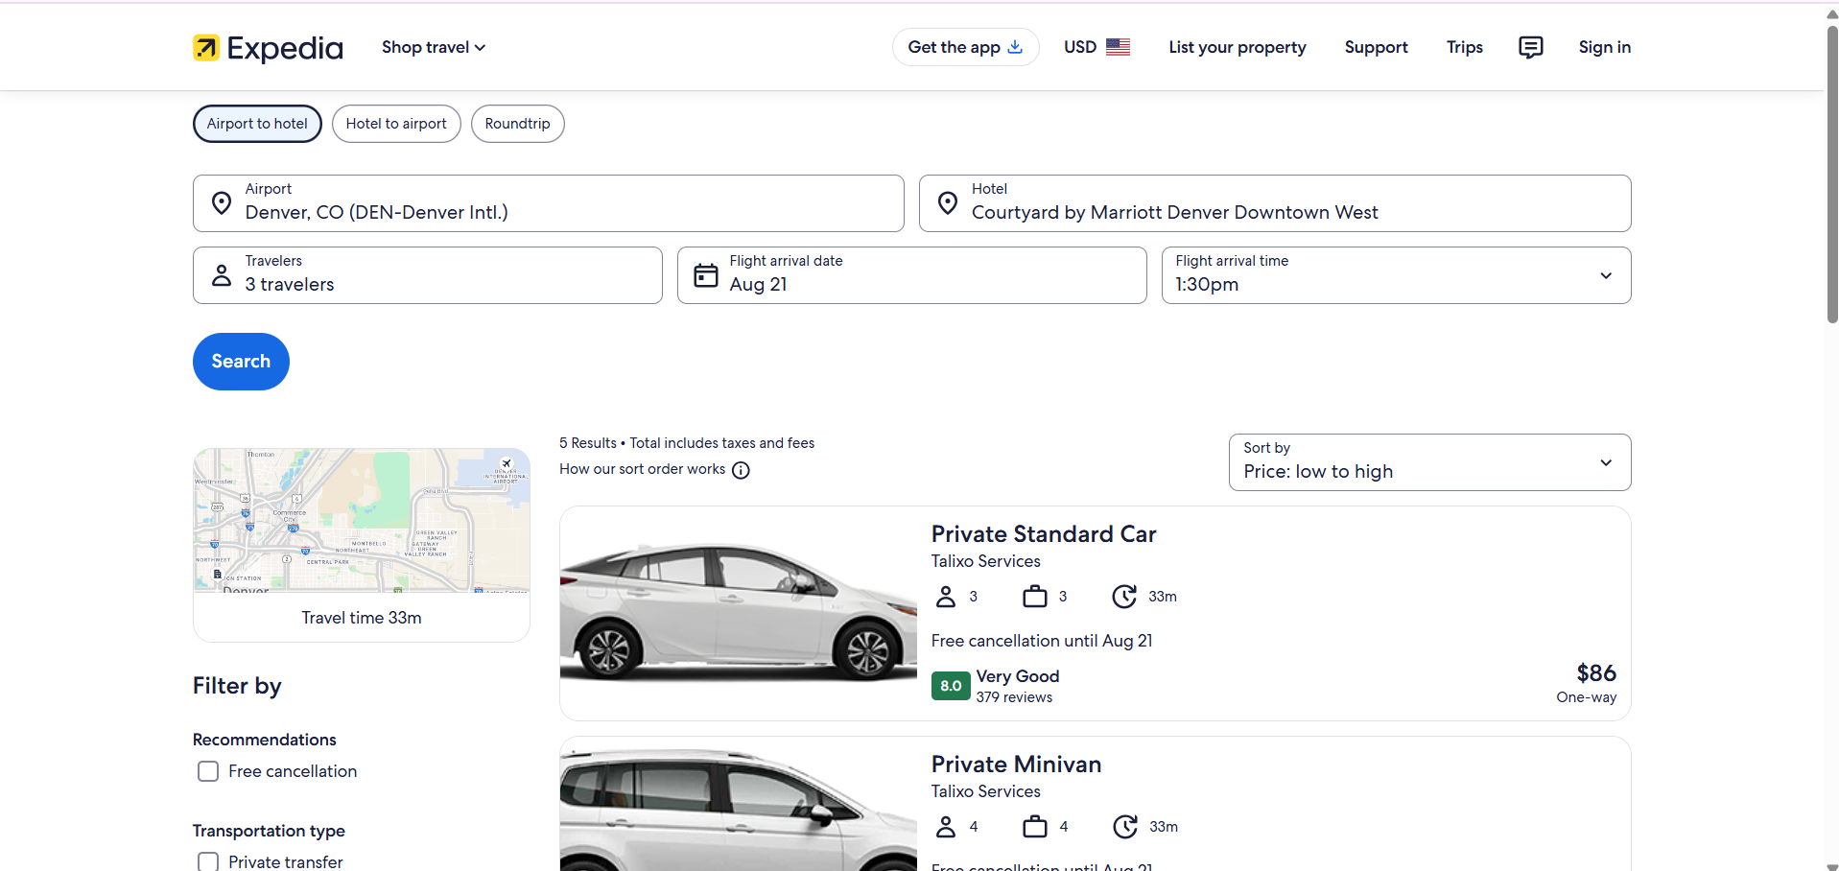The height and width of the screenshot is (871, 1839).
Task: Click the Private Minivan image
Action: point(739,804)
